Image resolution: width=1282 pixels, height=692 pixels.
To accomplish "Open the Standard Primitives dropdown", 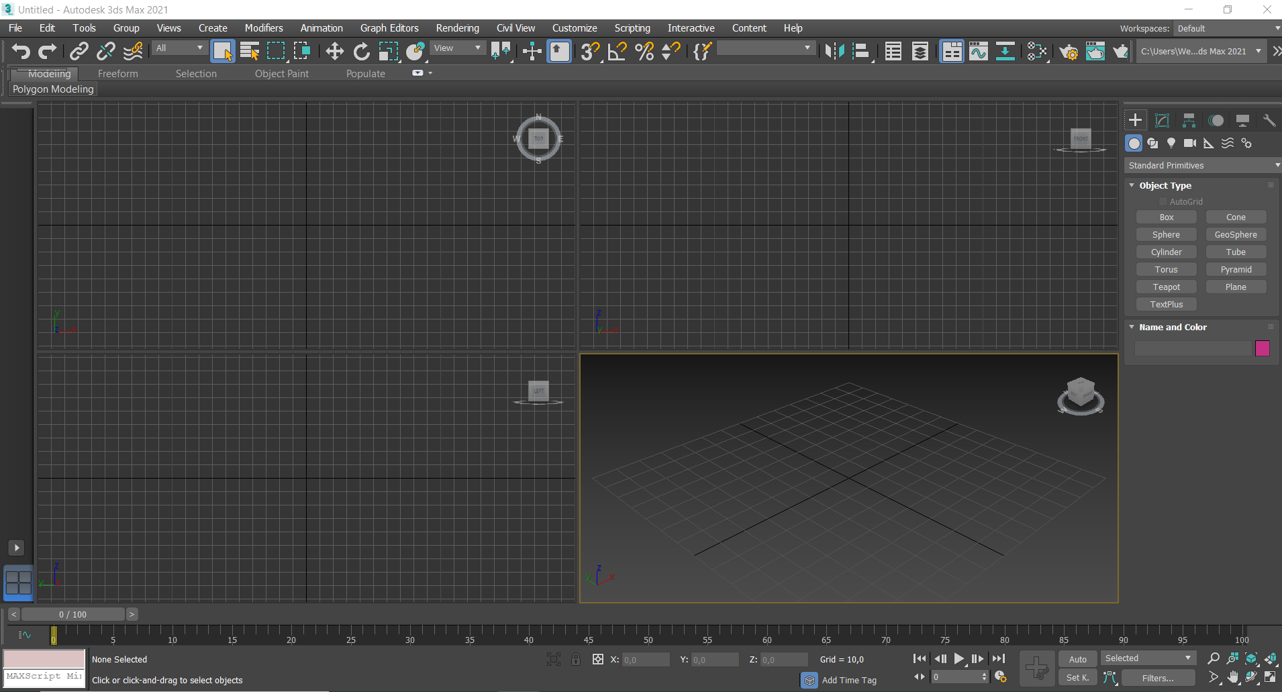I will pyautogui.click(x=1201, y=165).
